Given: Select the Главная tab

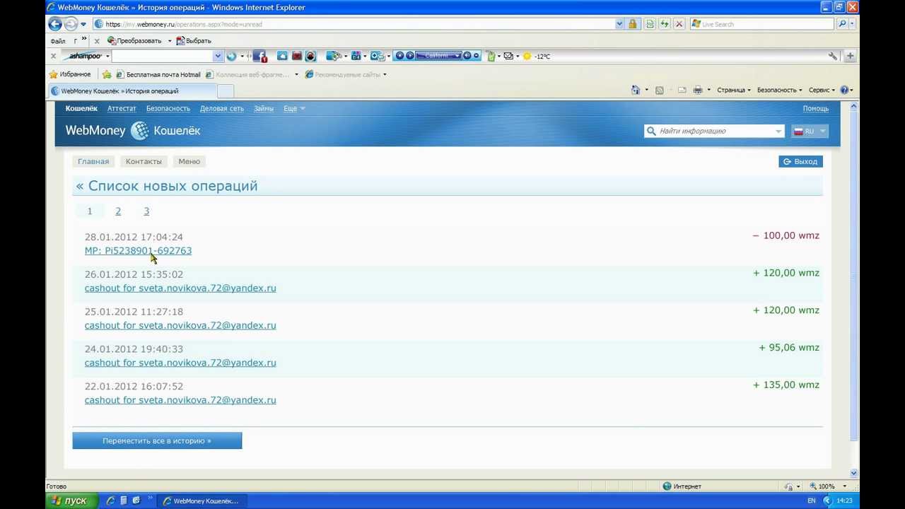Looking at the screenshot, I should (93, 161).
